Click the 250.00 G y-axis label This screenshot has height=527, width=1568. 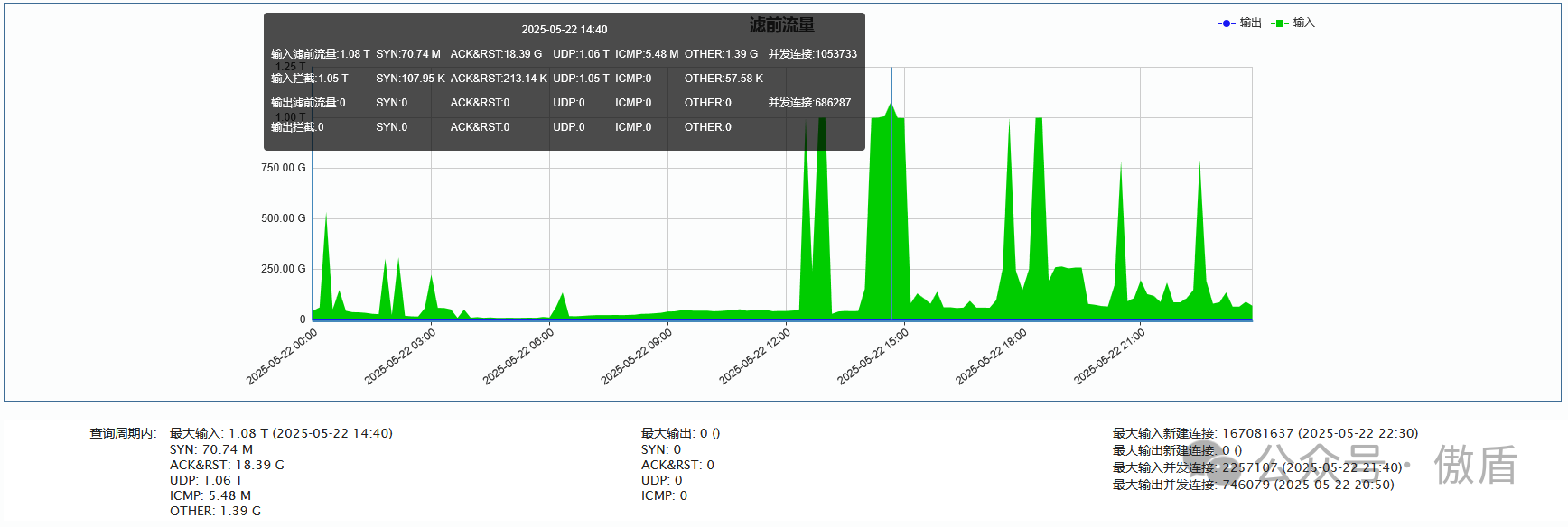tap(284, 269)
